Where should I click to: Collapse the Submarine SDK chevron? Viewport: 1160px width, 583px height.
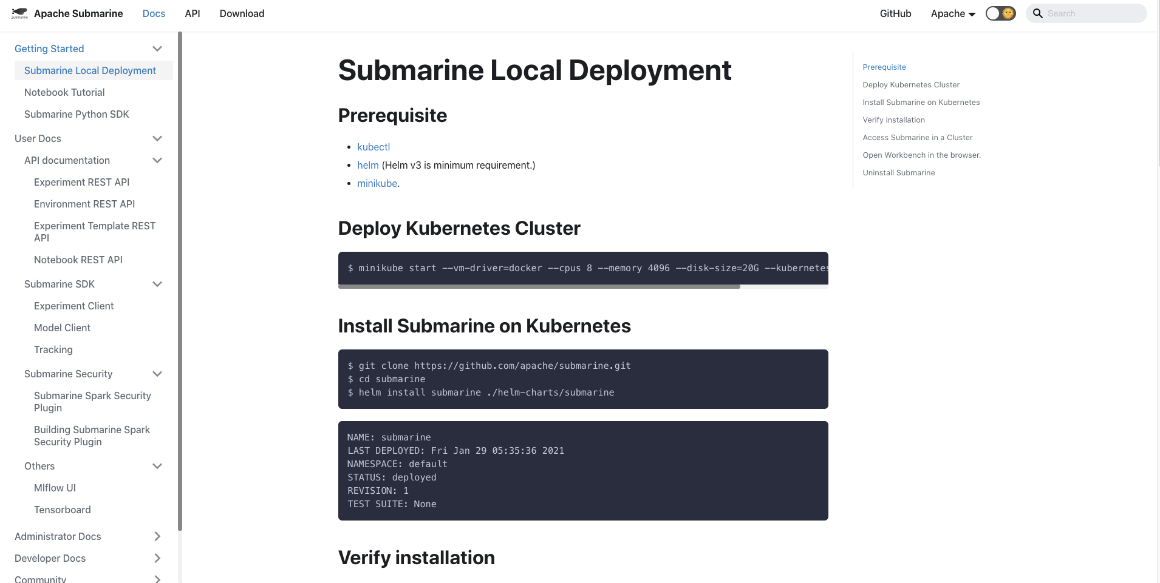157,284
